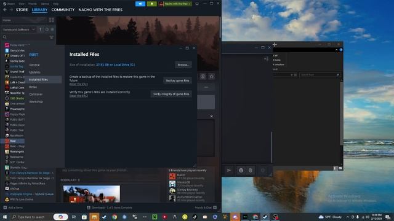Open the LIBRARY tab
This screenshot has width=394, height=221.
[39, 10]
